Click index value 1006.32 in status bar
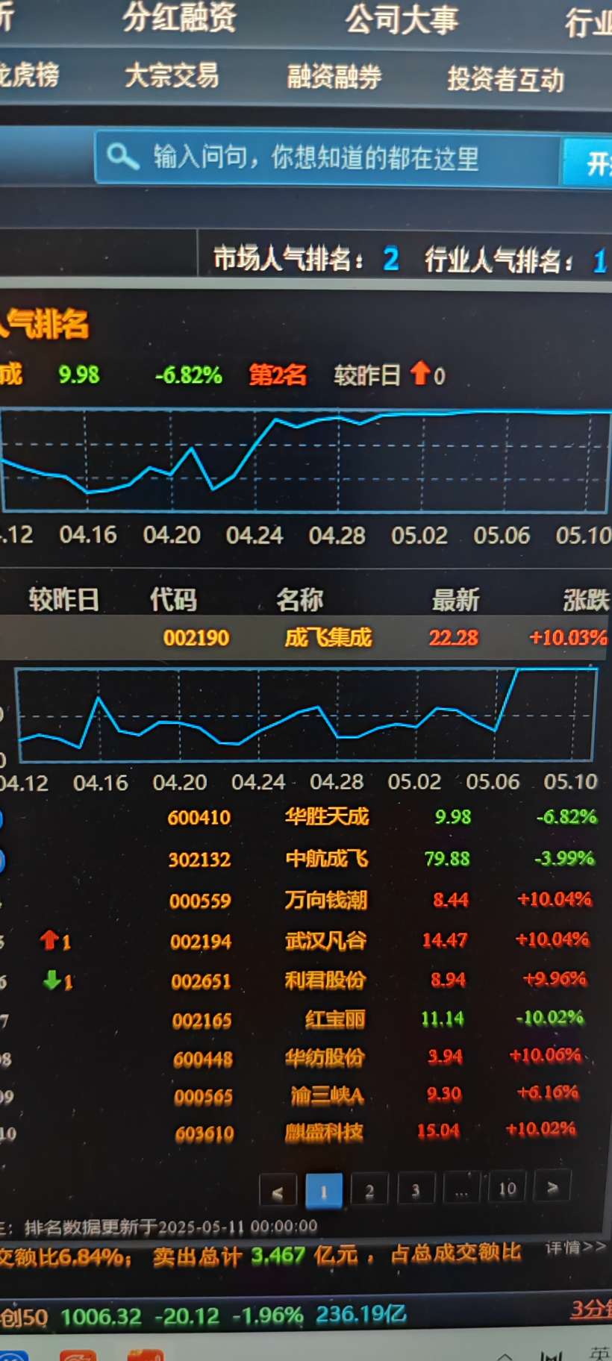 tap(101, 1317)
